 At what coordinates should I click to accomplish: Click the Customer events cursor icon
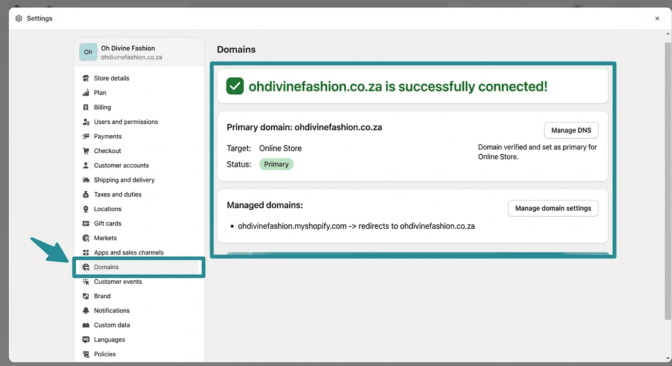point(86,282)
